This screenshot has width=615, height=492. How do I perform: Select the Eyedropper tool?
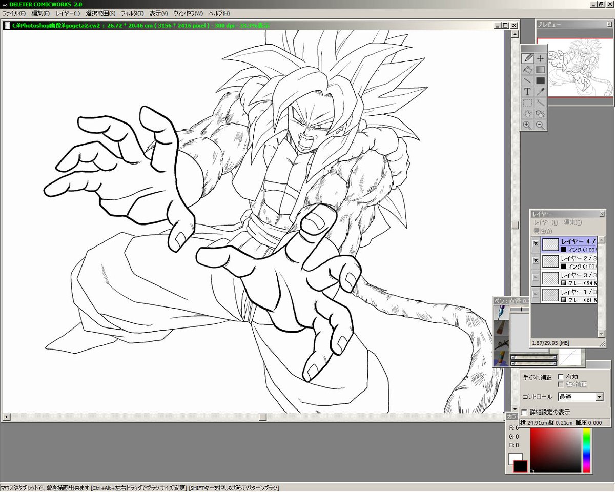coord(540,92)
